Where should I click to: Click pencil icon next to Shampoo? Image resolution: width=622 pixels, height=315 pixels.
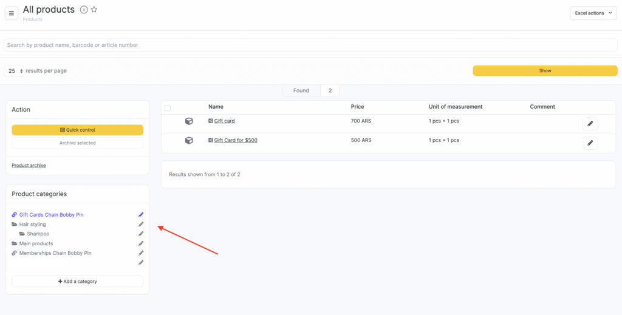click(x=141, y=234)
